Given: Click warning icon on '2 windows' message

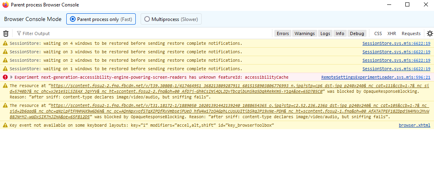Looking at the screenshot, I should click(5, 60).
